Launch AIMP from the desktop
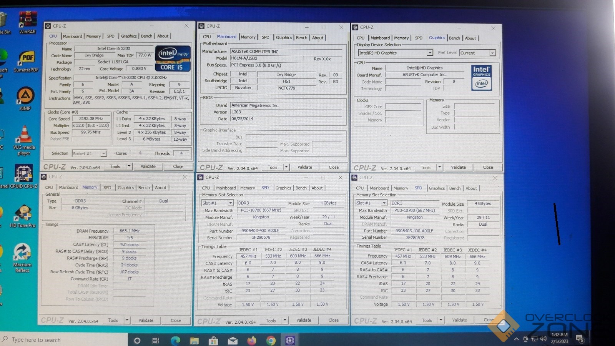This screenshot has height=346, width=615. [25, 98]
